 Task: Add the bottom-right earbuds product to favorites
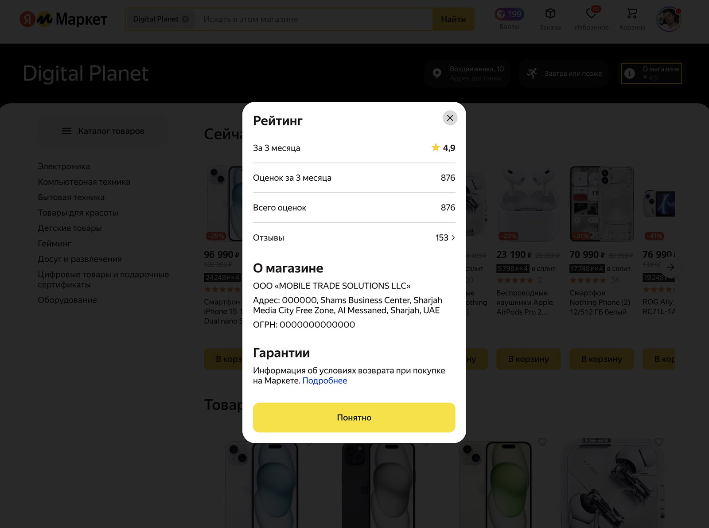coord(659,442)
